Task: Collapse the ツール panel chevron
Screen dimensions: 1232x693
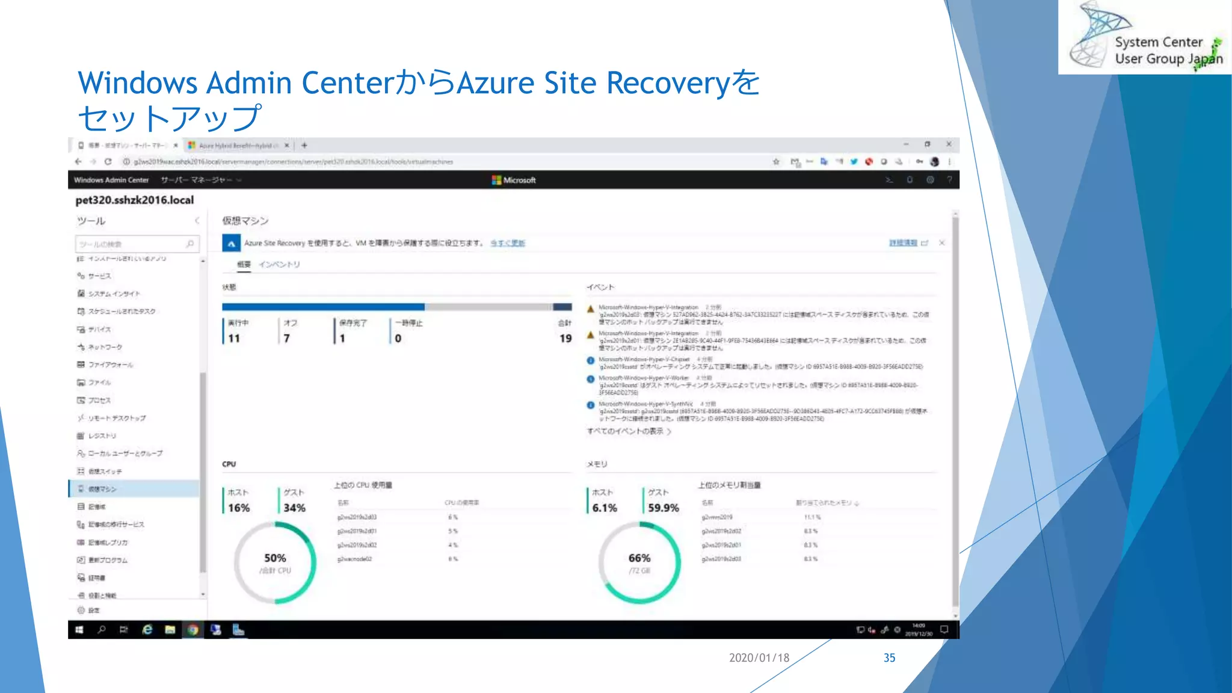Action: pyautogui.click(x=197, y=221)
